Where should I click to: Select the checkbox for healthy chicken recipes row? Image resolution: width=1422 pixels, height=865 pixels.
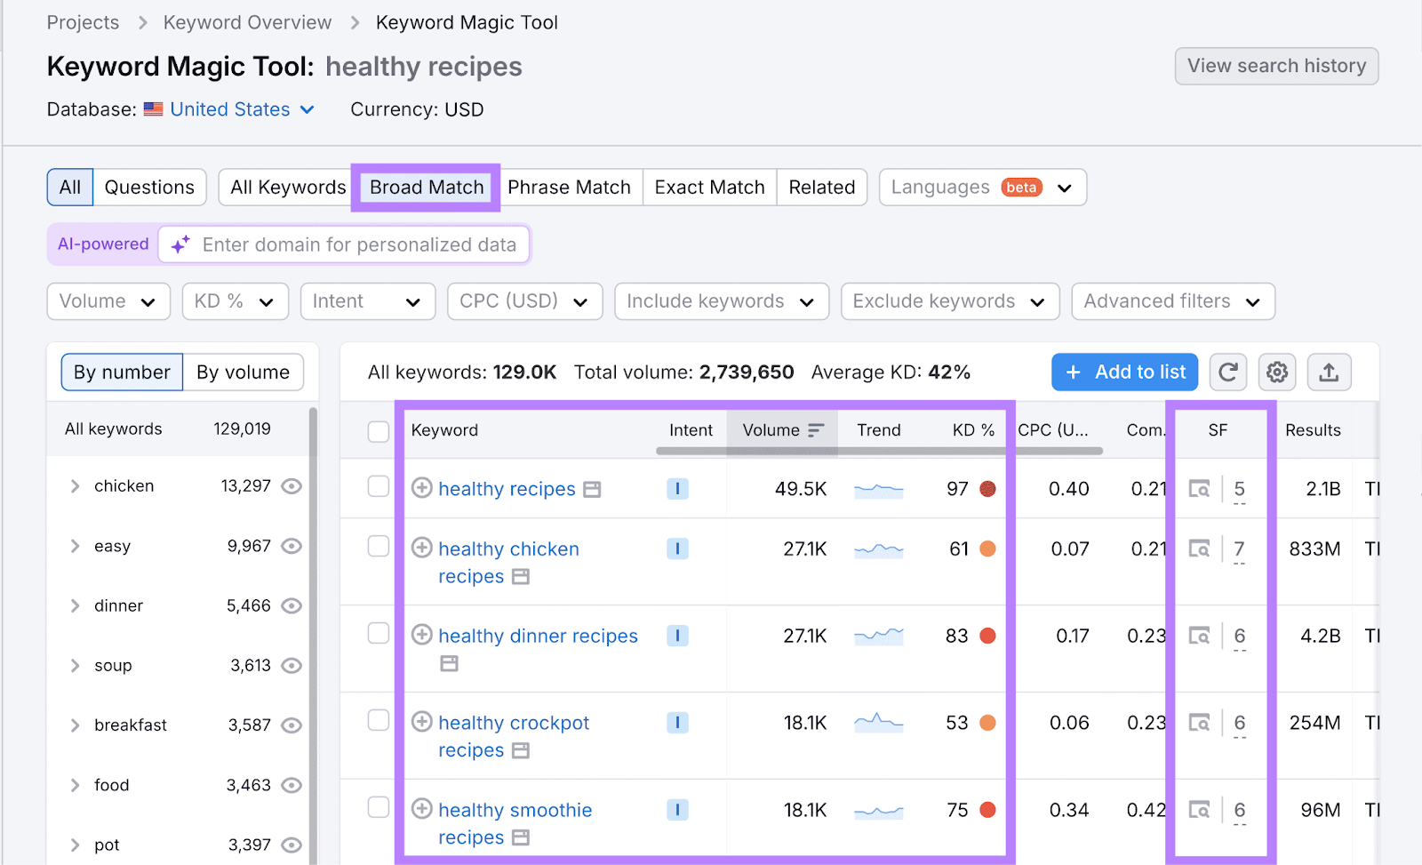[378, 548]
